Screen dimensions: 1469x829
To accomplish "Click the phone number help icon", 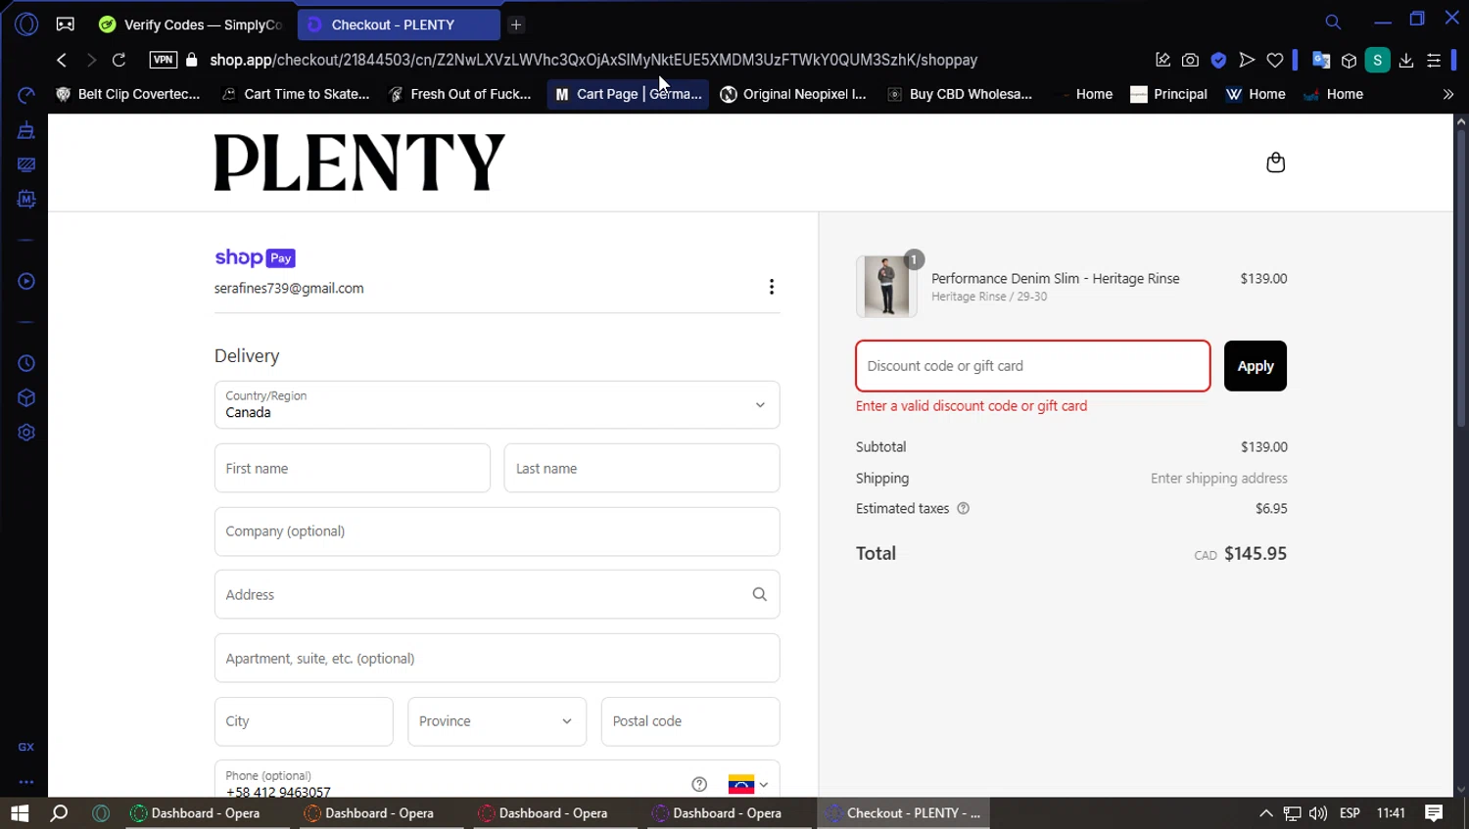I will pos(699,784).
